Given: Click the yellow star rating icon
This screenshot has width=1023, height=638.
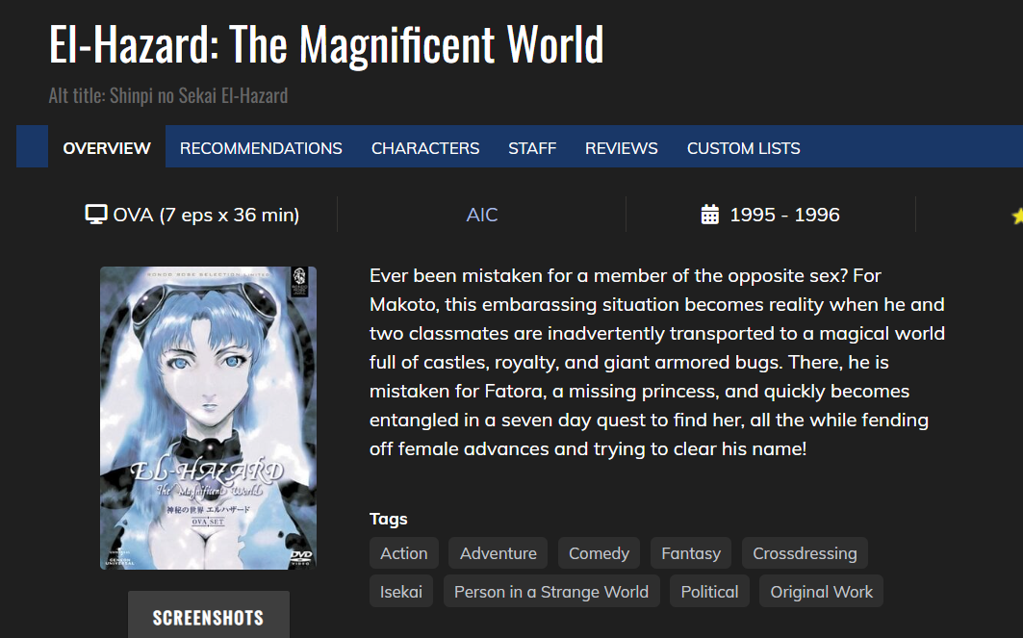Looking at the screenshot, I should click(1018, 216).
